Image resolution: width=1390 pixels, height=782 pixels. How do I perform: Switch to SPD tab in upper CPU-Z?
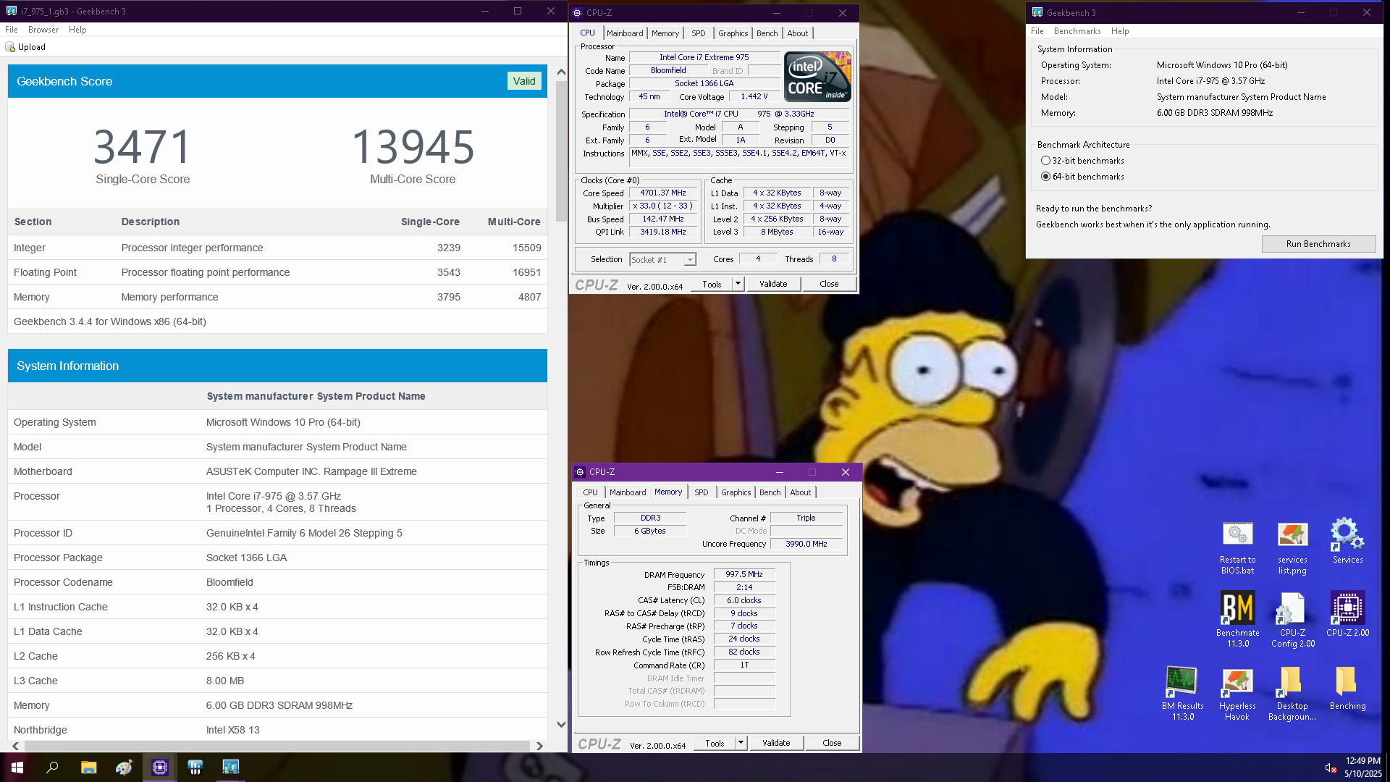tap(698, 33)
